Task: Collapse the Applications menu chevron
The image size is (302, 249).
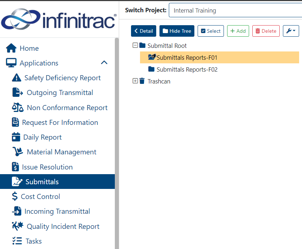Action: 104,63
